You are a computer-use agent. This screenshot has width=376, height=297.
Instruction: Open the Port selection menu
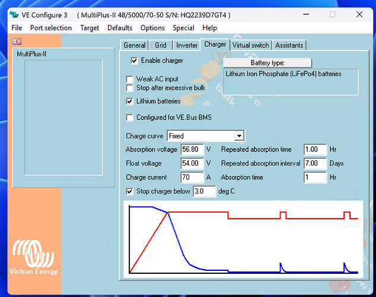tap(51, 28)
